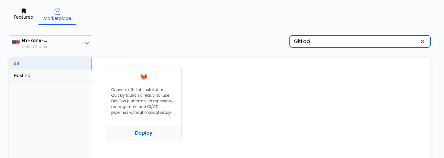The image size is (444, 158).
Task: Click the One-click GitLab installation description
Action: point(142,101)
